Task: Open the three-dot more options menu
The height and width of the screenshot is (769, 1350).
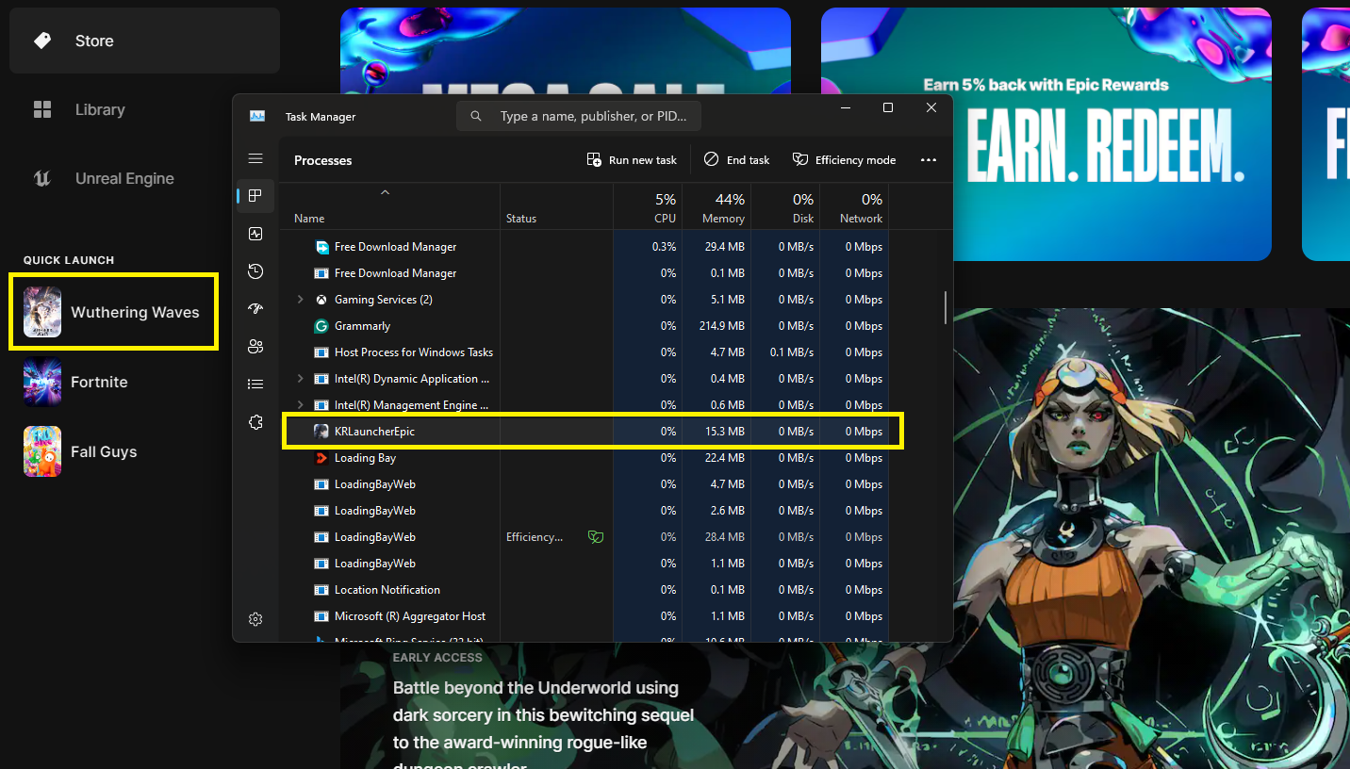Action: pos(929,160)
